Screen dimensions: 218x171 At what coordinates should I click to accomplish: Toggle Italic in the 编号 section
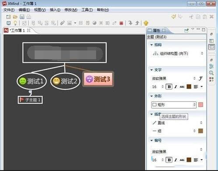point(175,160)
